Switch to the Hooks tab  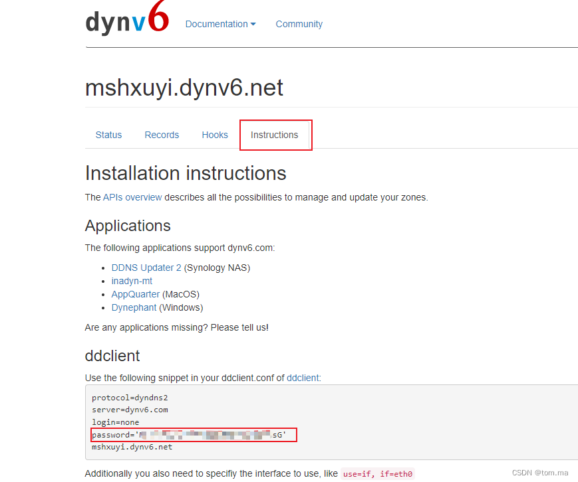215,135
